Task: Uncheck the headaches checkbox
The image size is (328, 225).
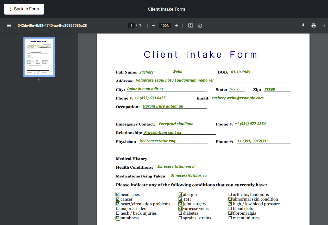Action: tap(118, 194)
